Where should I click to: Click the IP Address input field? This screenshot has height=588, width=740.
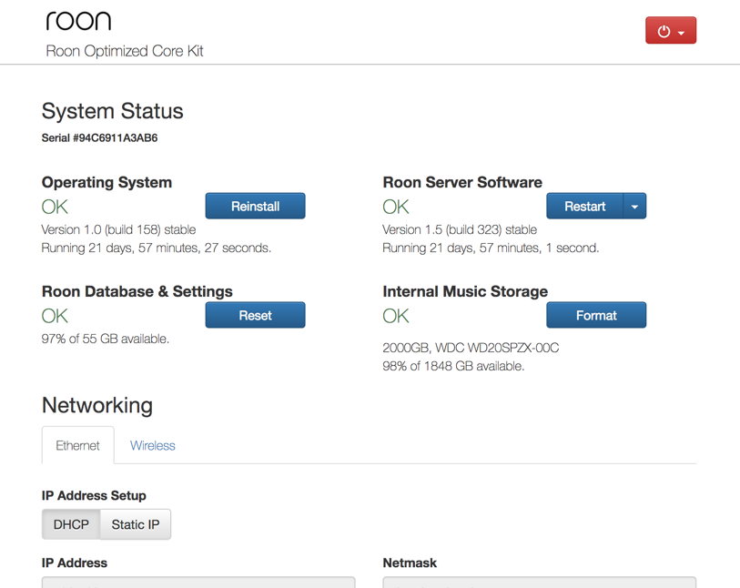pyautogui.click(x=198, y=583)
